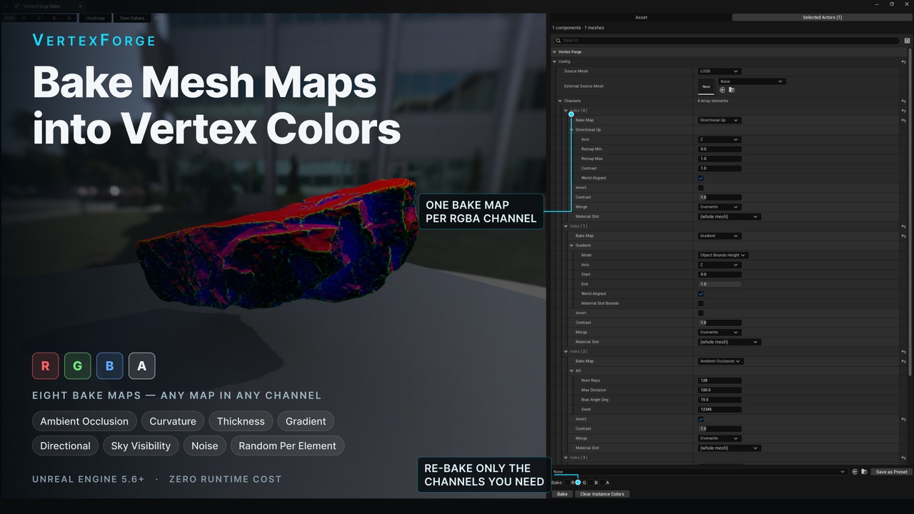Reset Index [3] element to default
Image resolution: width=914 pixels, height=514 pixels.
coord(904,458)
